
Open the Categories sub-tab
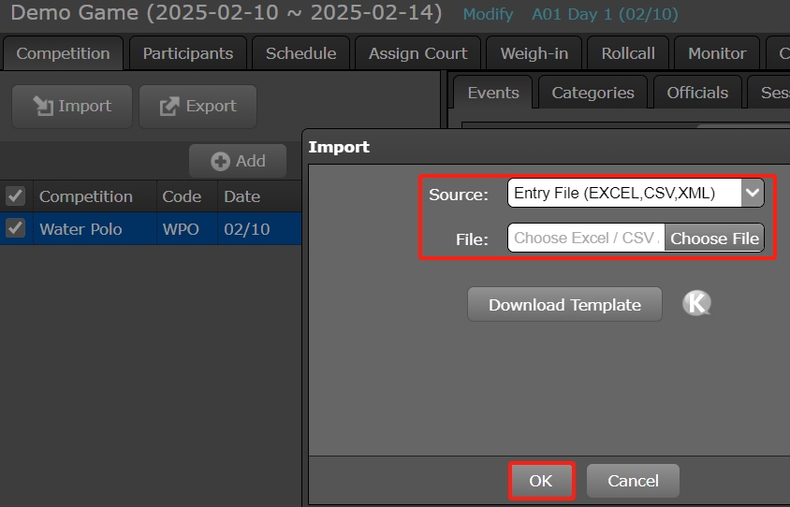tap(592, 93)
